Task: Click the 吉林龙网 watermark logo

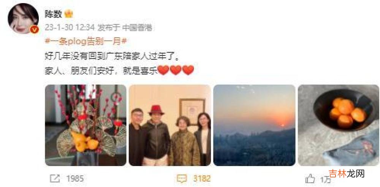Action: click(x=347, y=173)
